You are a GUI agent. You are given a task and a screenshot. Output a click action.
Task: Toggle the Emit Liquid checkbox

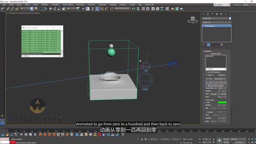(x=206, y=100)
